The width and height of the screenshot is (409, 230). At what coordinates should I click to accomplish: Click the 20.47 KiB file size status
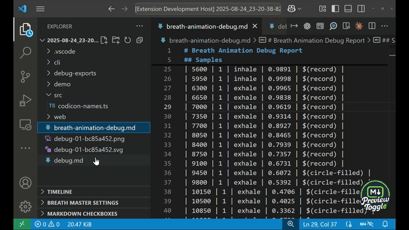79,224
